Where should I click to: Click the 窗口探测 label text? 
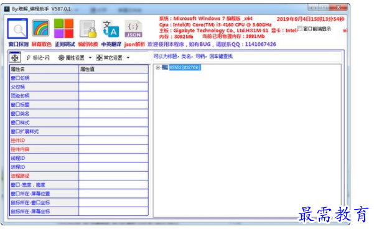coord(19,44)
